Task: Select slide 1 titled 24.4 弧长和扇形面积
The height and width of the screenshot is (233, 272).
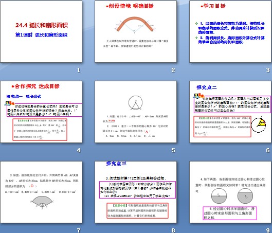Action: pos(41,31)
